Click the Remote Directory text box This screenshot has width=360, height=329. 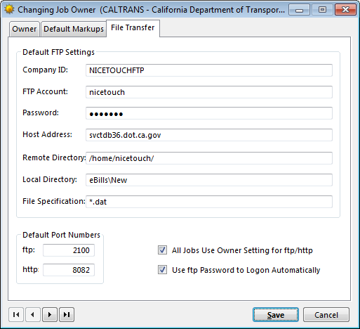pos(209,158)
